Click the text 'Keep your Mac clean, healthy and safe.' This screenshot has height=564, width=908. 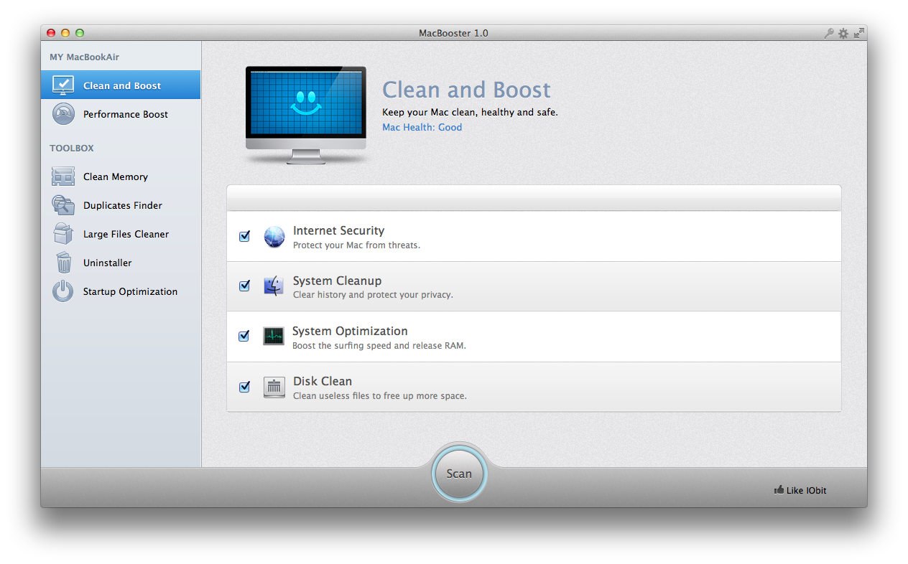(470, 112)
